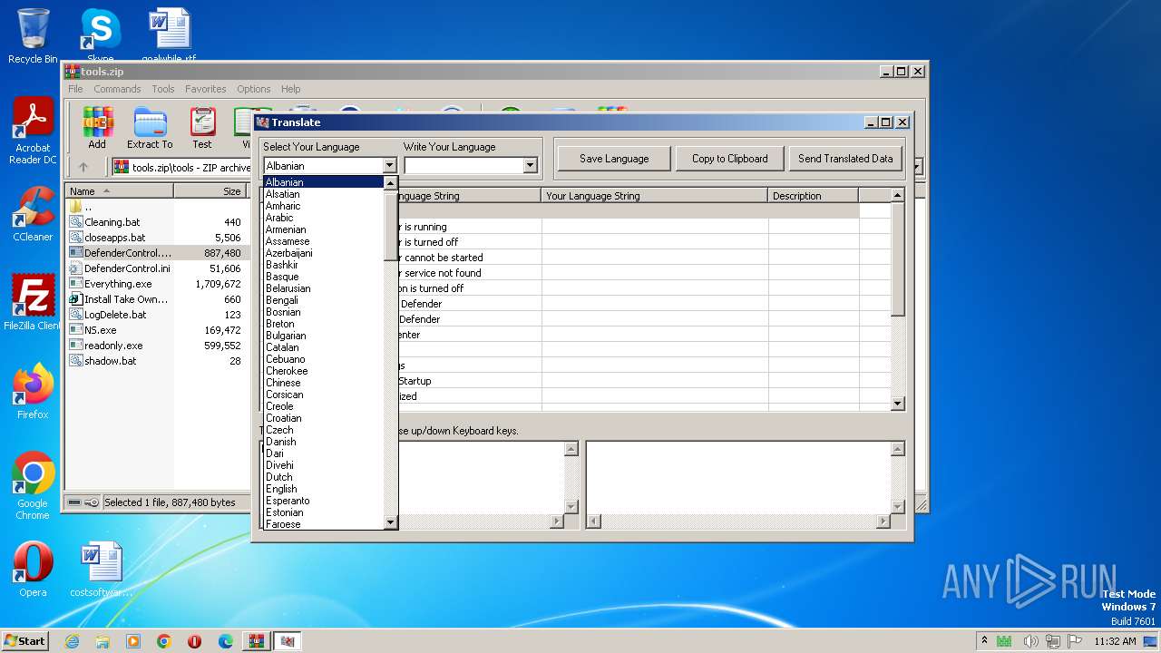
Task: Click the system clock showing 11:32 AM
Action: click(x=1115, y=641)
